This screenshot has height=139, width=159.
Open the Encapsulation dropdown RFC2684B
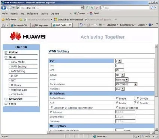[x=135, y=84]
